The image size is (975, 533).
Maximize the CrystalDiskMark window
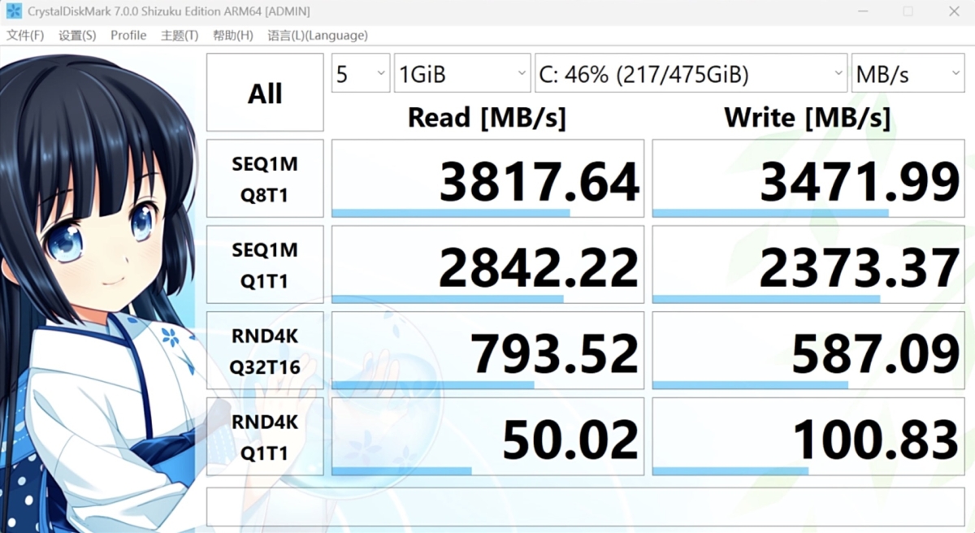(x=908, y=11)
